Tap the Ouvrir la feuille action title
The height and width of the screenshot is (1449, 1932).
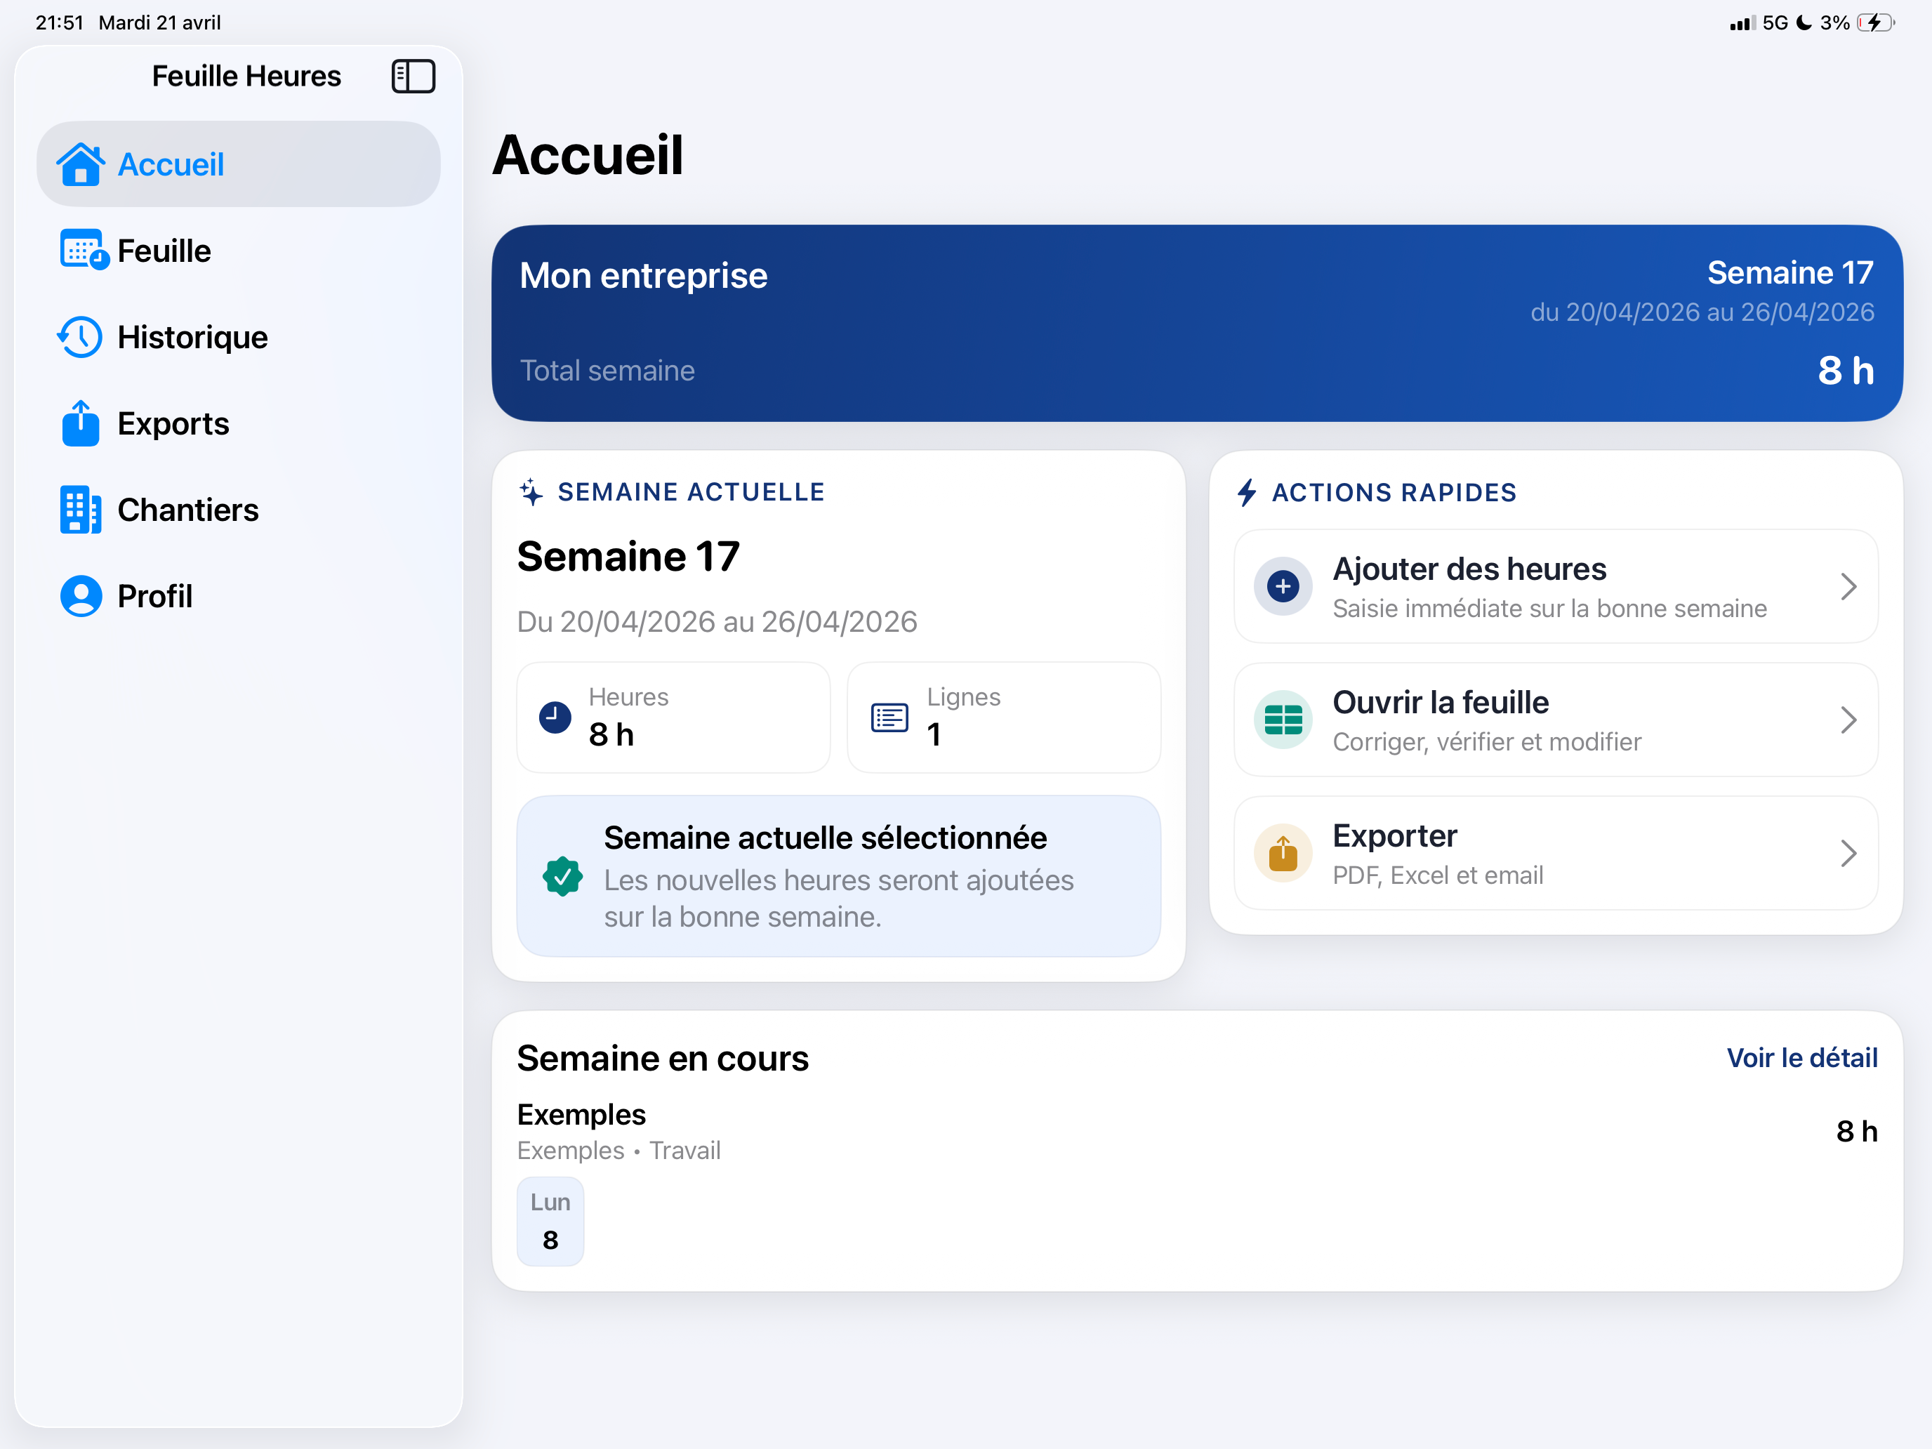point(1441,702)
